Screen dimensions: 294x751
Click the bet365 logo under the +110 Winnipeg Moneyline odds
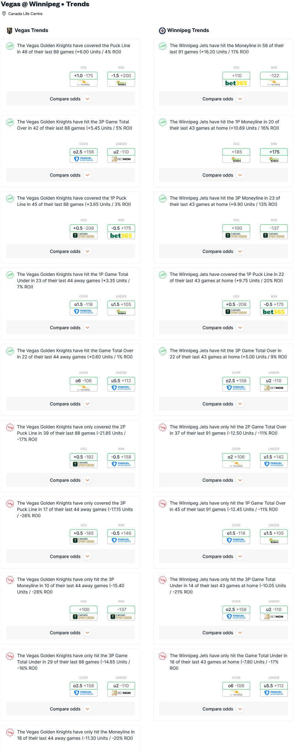point(236,83)
